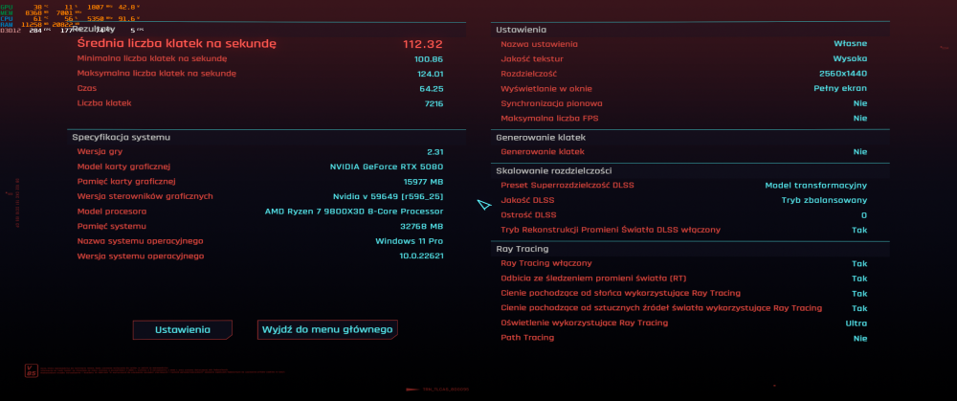The image size is (957, 401).
Task: Click Tryb Rekonstrukcji Promieni Światła DLSS label
Action: point(611,230)
